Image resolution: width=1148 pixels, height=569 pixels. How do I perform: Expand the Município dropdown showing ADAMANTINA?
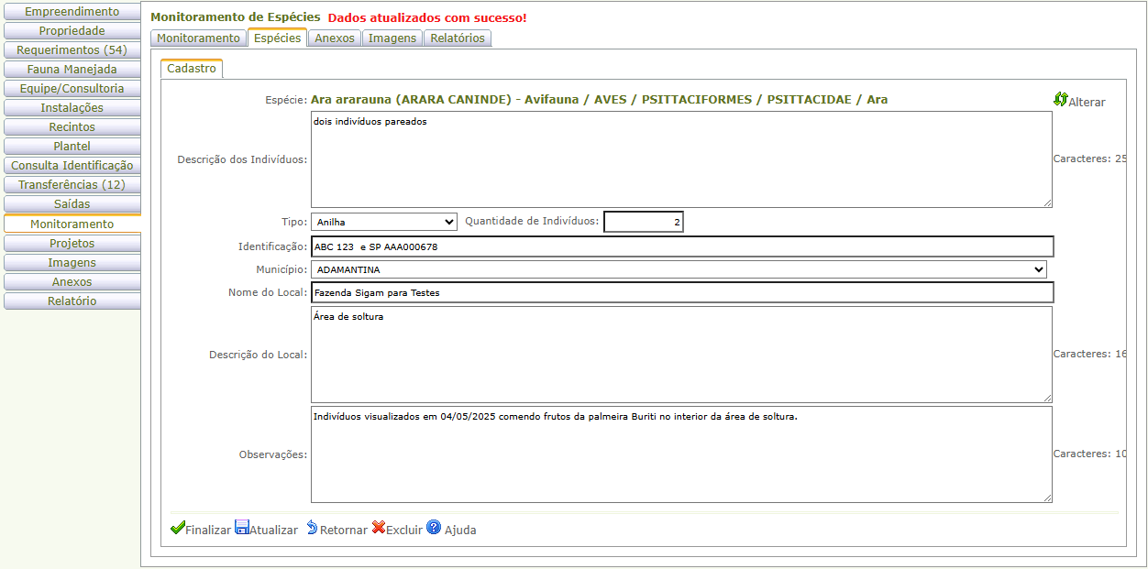pyautogui.click(x=679, y=269)
